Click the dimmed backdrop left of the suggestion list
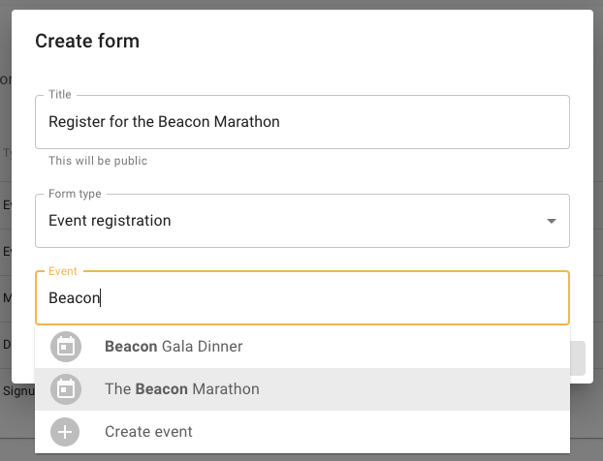Image resolution: width=603 pixels, height=461 pixels. [x=16, y=426]
